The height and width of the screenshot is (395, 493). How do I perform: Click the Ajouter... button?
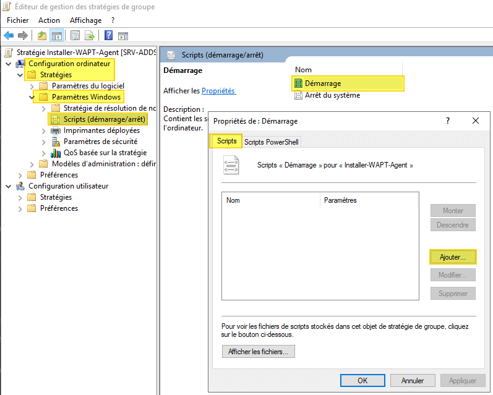point(452,257)
